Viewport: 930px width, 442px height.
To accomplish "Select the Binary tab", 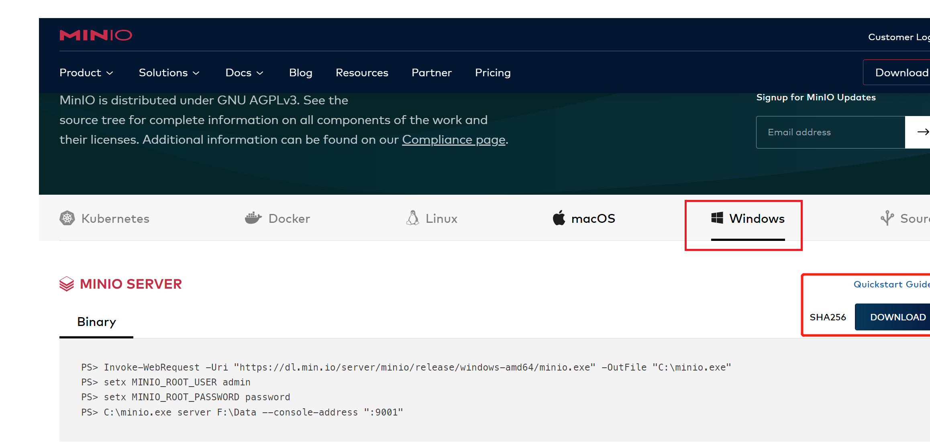I will click(96, 322).
